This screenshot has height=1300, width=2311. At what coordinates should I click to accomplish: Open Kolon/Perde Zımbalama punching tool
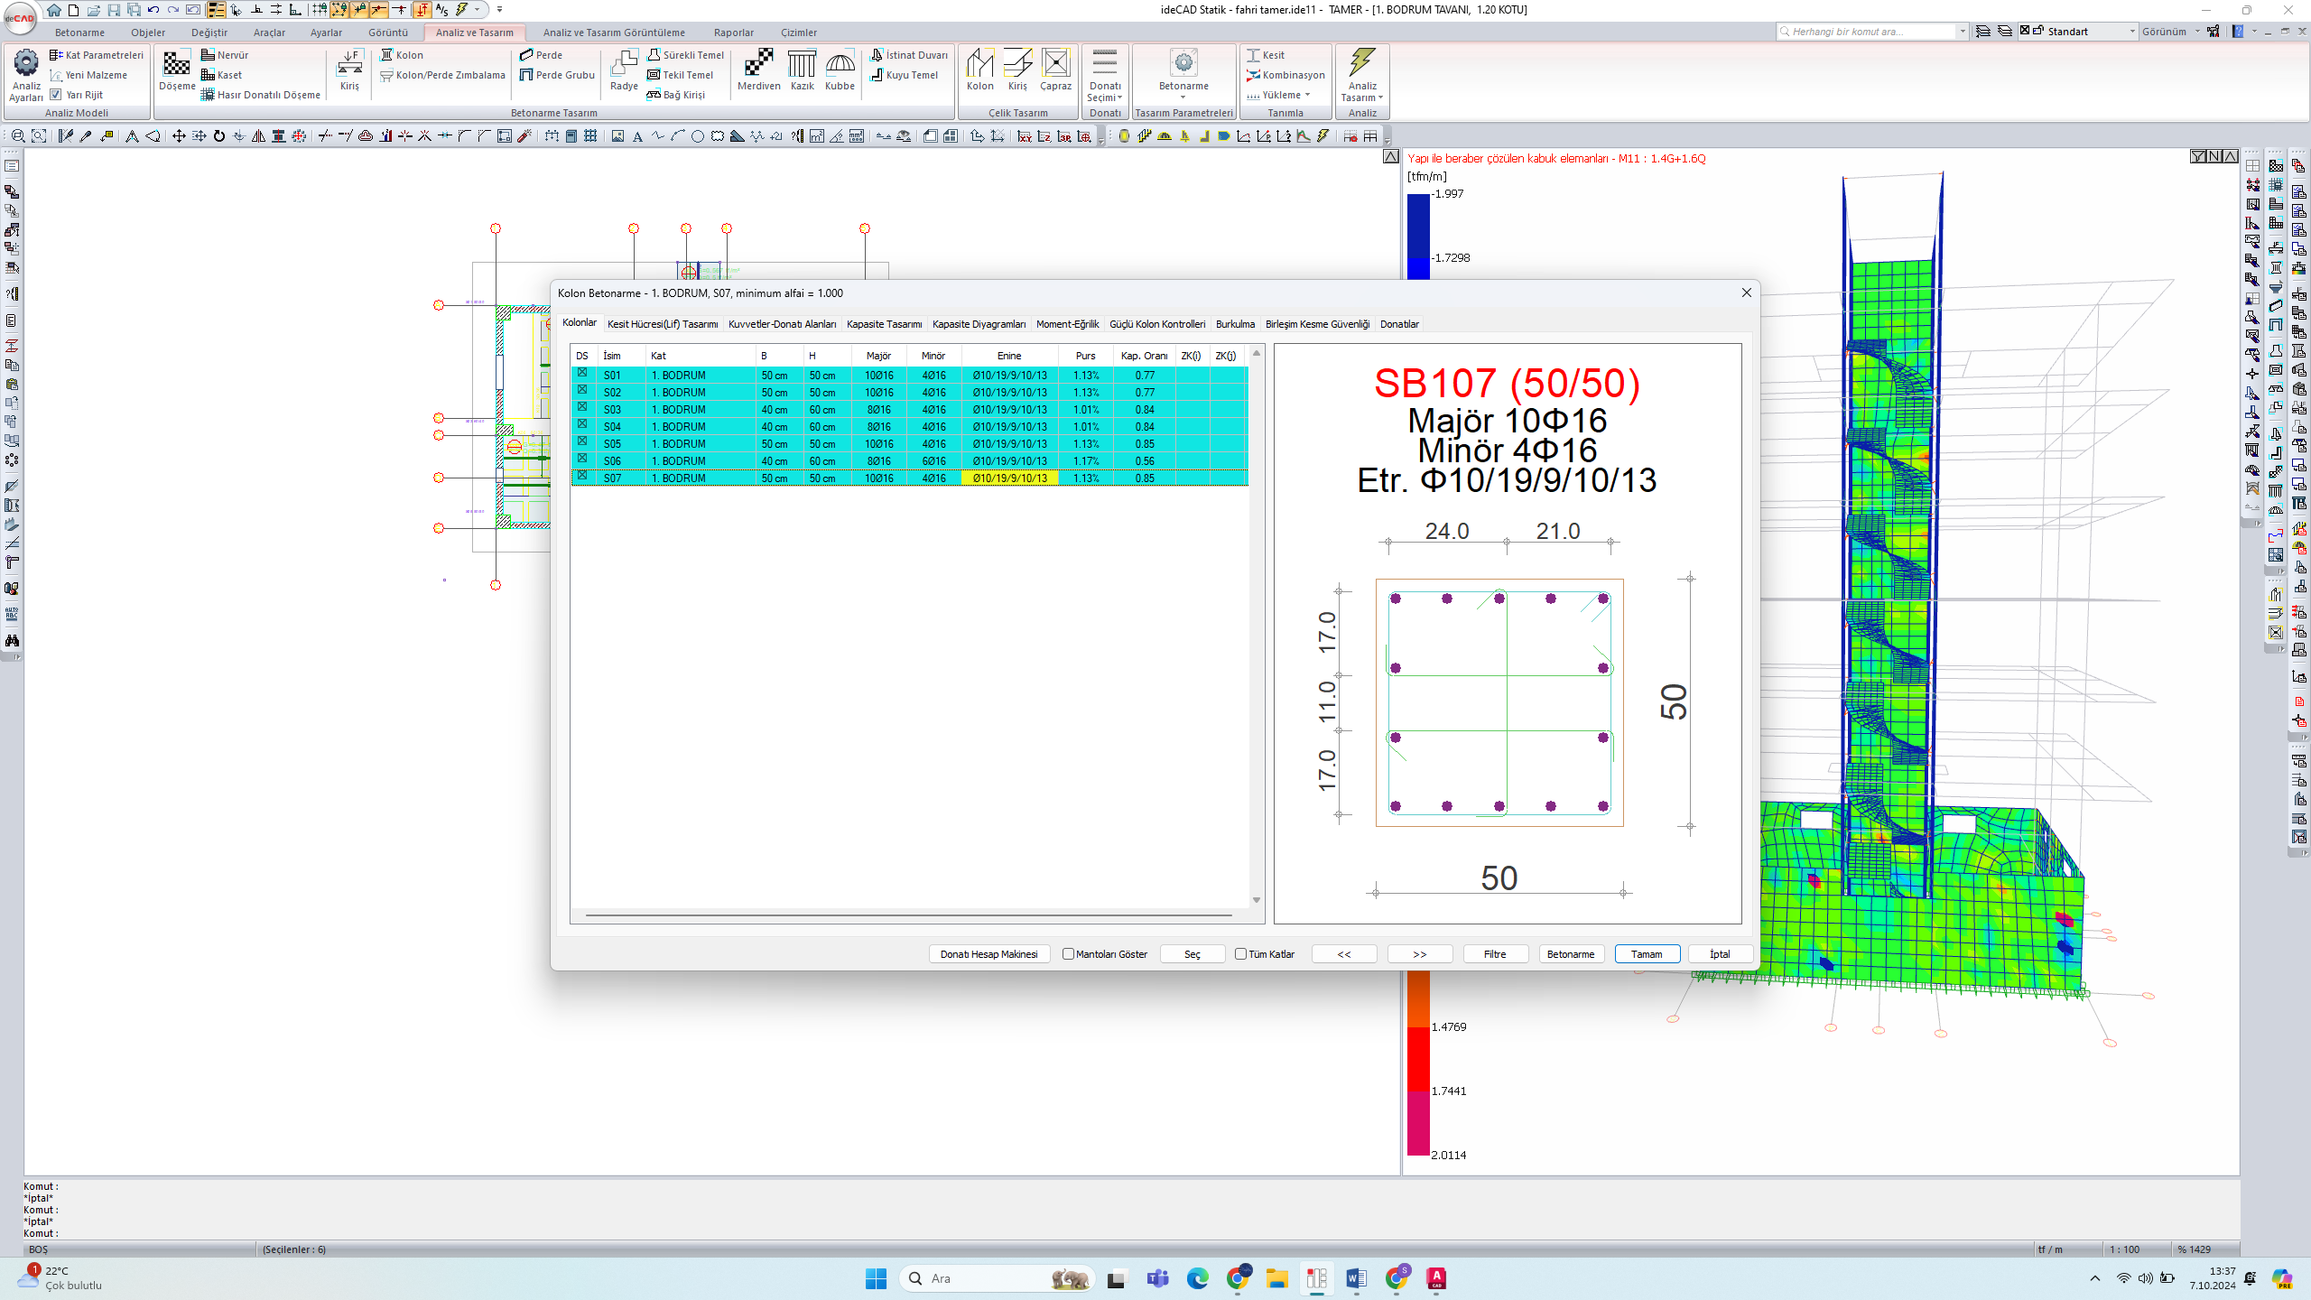coord(442,75)
